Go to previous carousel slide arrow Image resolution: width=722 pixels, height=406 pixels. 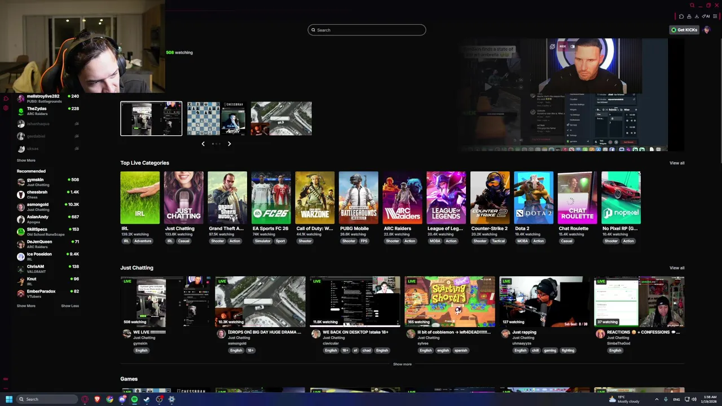point(203,144)
